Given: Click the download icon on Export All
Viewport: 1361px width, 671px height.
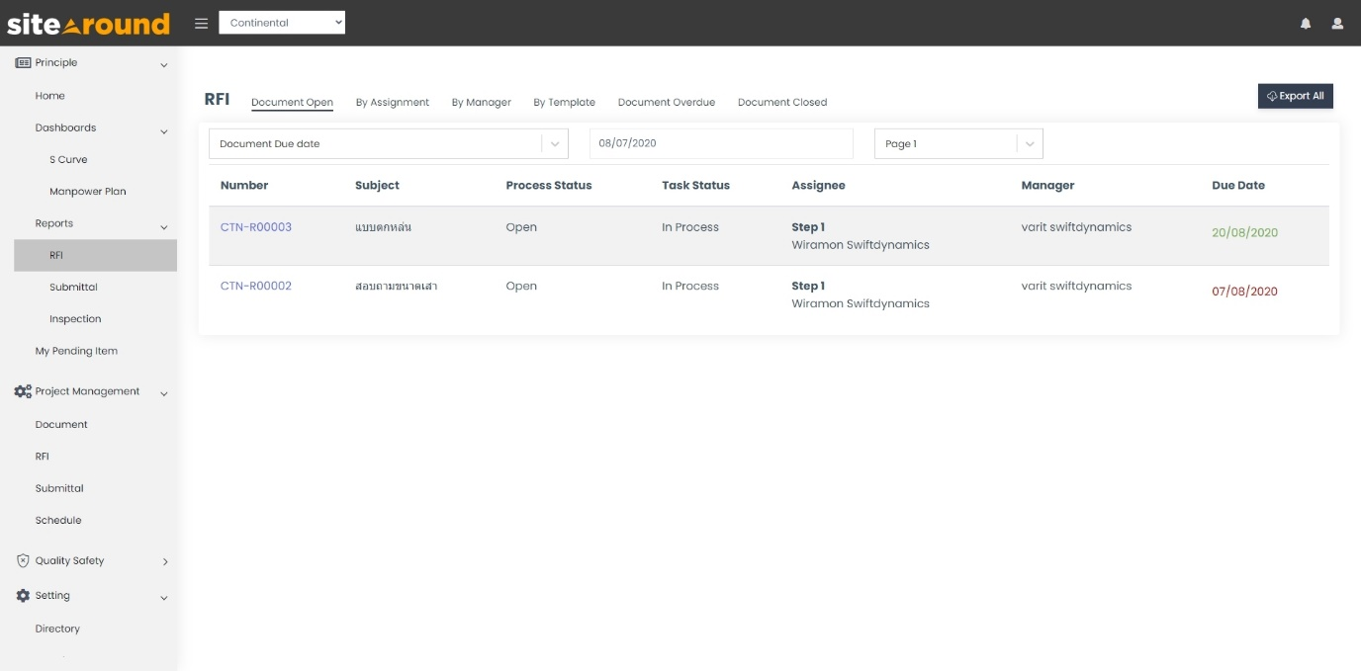Looking at the screenshot, I should 1271,96.
